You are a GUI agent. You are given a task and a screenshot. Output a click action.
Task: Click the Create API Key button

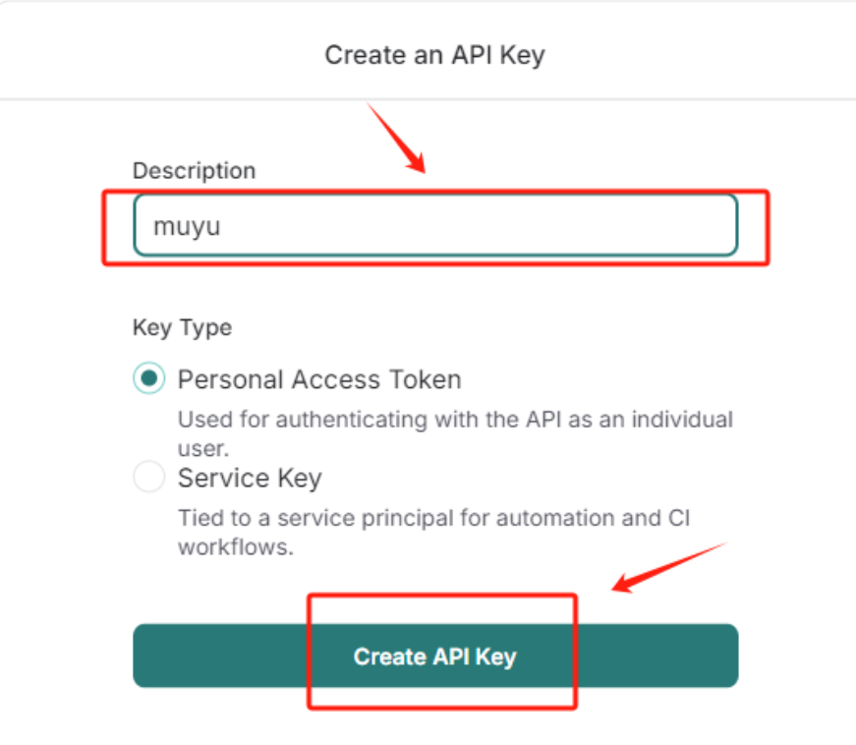[x=434, y=656]
